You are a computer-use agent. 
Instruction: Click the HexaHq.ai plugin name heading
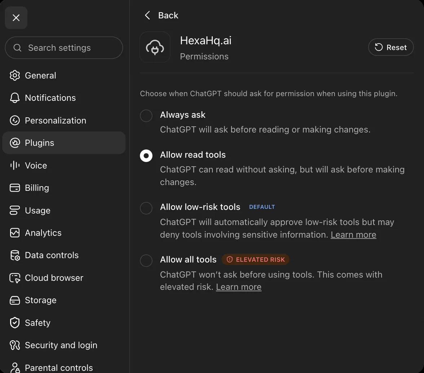pos(206,41)
